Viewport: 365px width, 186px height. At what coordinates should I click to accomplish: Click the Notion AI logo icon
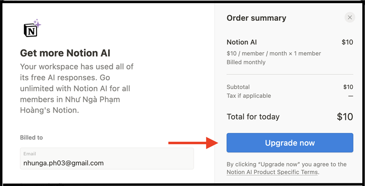point(31,29)
